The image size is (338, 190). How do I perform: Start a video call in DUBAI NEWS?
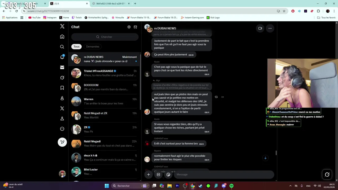260,28
